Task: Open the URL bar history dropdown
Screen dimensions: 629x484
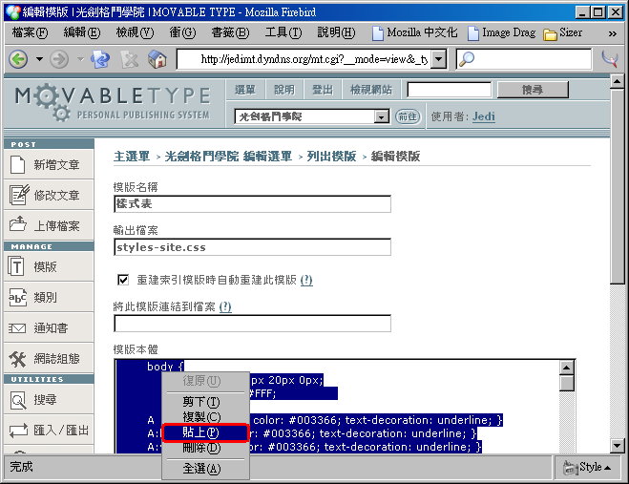Action: (x=439, y=59)
